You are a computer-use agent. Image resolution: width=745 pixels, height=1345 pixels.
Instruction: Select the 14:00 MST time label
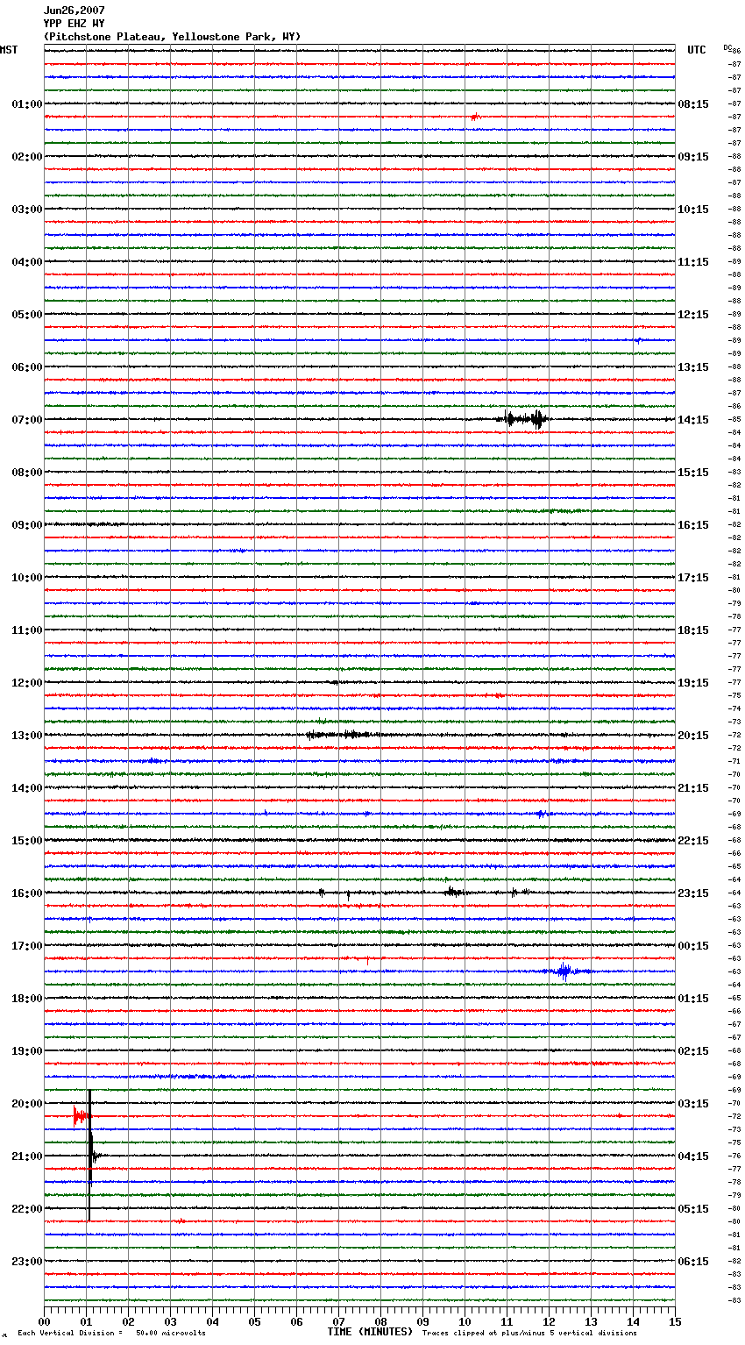(x=27, y=788)
